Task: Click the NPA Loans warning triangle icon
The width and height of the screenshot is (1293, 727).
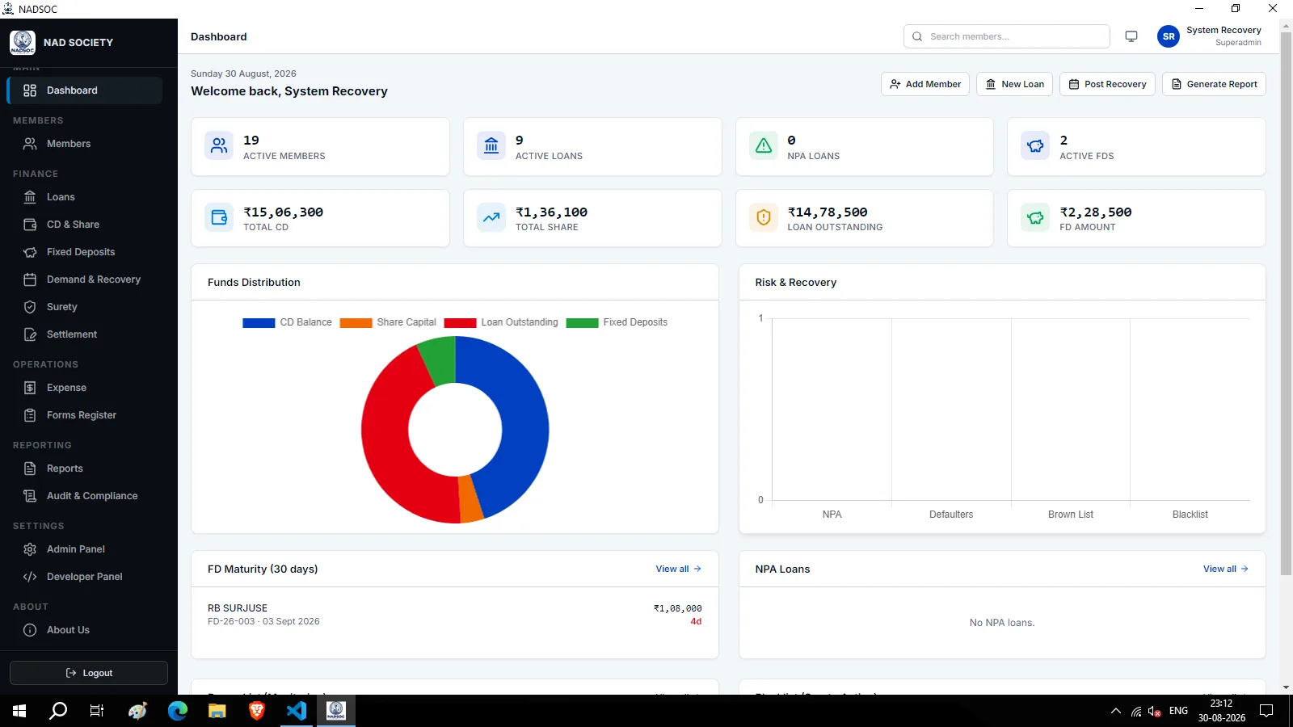Action: 764,146
